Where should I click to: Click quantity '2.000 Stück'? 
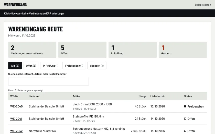(139, 131)
